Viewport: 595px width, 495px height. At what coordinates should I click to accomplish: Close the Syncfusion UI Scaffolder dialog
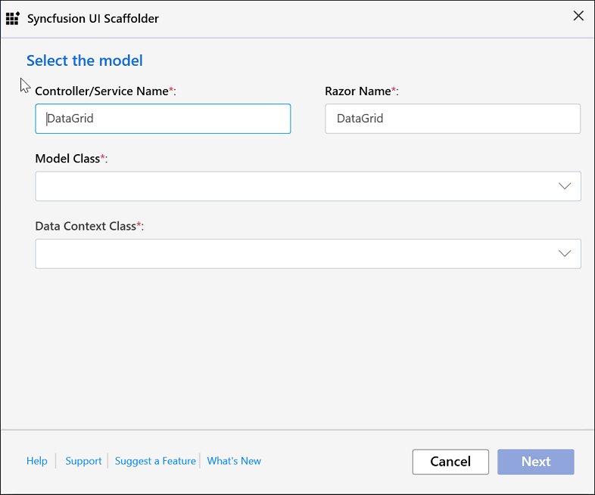[x=578, y=16]
